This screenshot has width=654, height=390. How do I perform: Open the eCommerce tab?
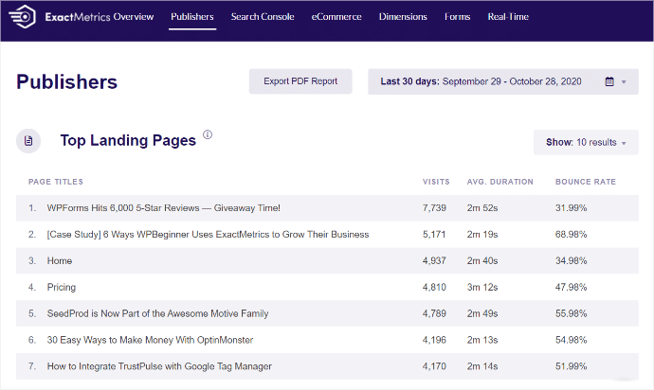tap(336, 17)
